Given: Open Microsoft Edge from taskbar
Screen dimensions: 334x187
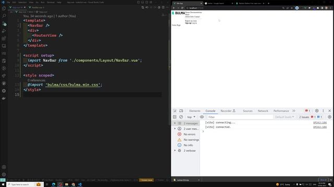Looking at the screenshot, I should (53, 184).
